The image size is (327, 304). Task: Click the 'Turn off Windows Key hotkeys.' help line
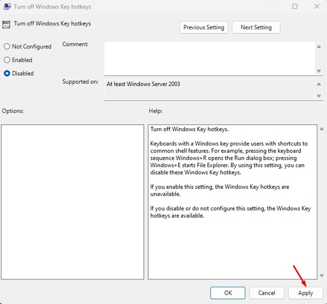[x=189, y=129]
